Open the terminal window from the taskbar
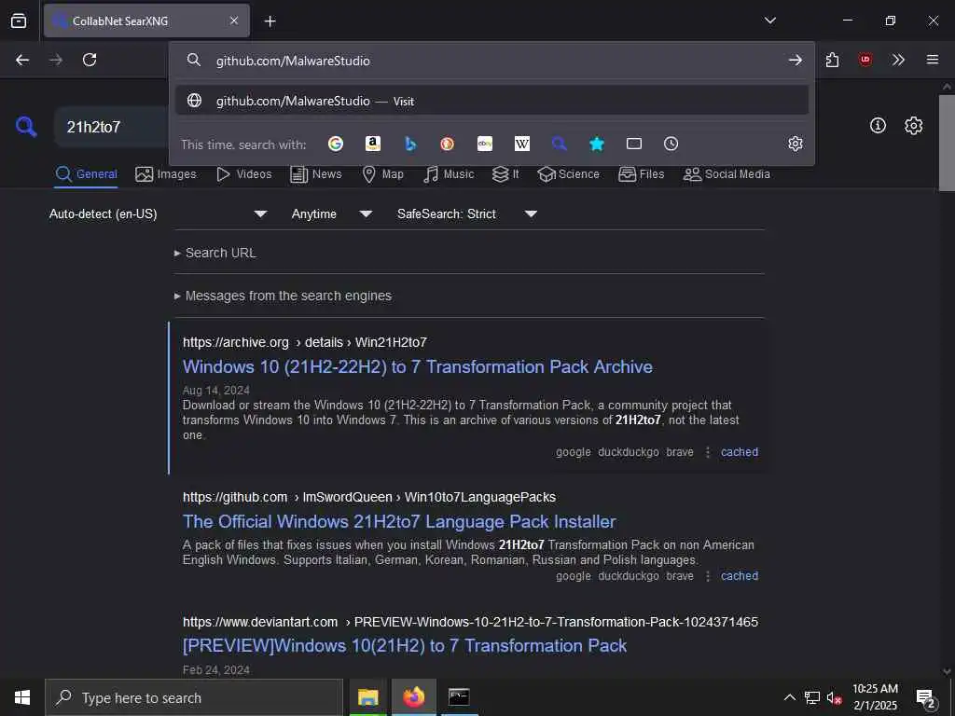 (x=459, y=697)
